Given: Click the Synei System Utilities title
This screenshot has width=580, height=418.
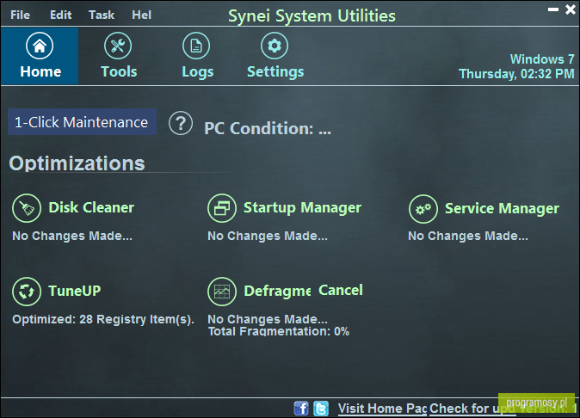Looking at the screenshot, I should (x=312, y=15).
